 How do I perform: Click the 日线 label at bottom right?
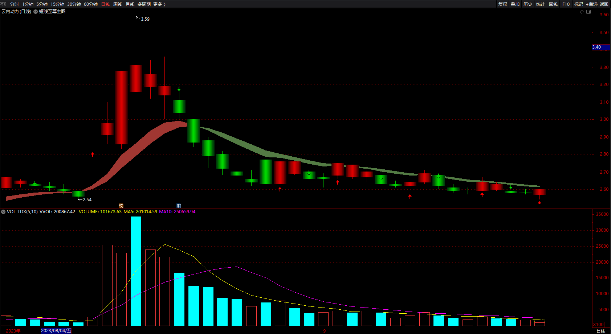pyautogui.click(x=601, y=331)
